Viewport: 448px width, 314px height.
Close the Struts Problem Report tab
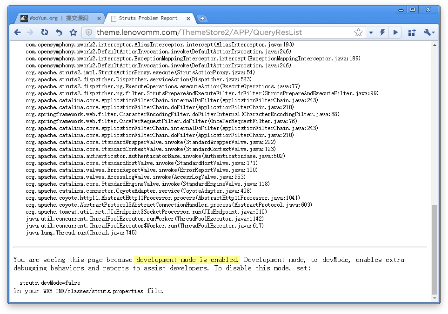pos(188,19)
